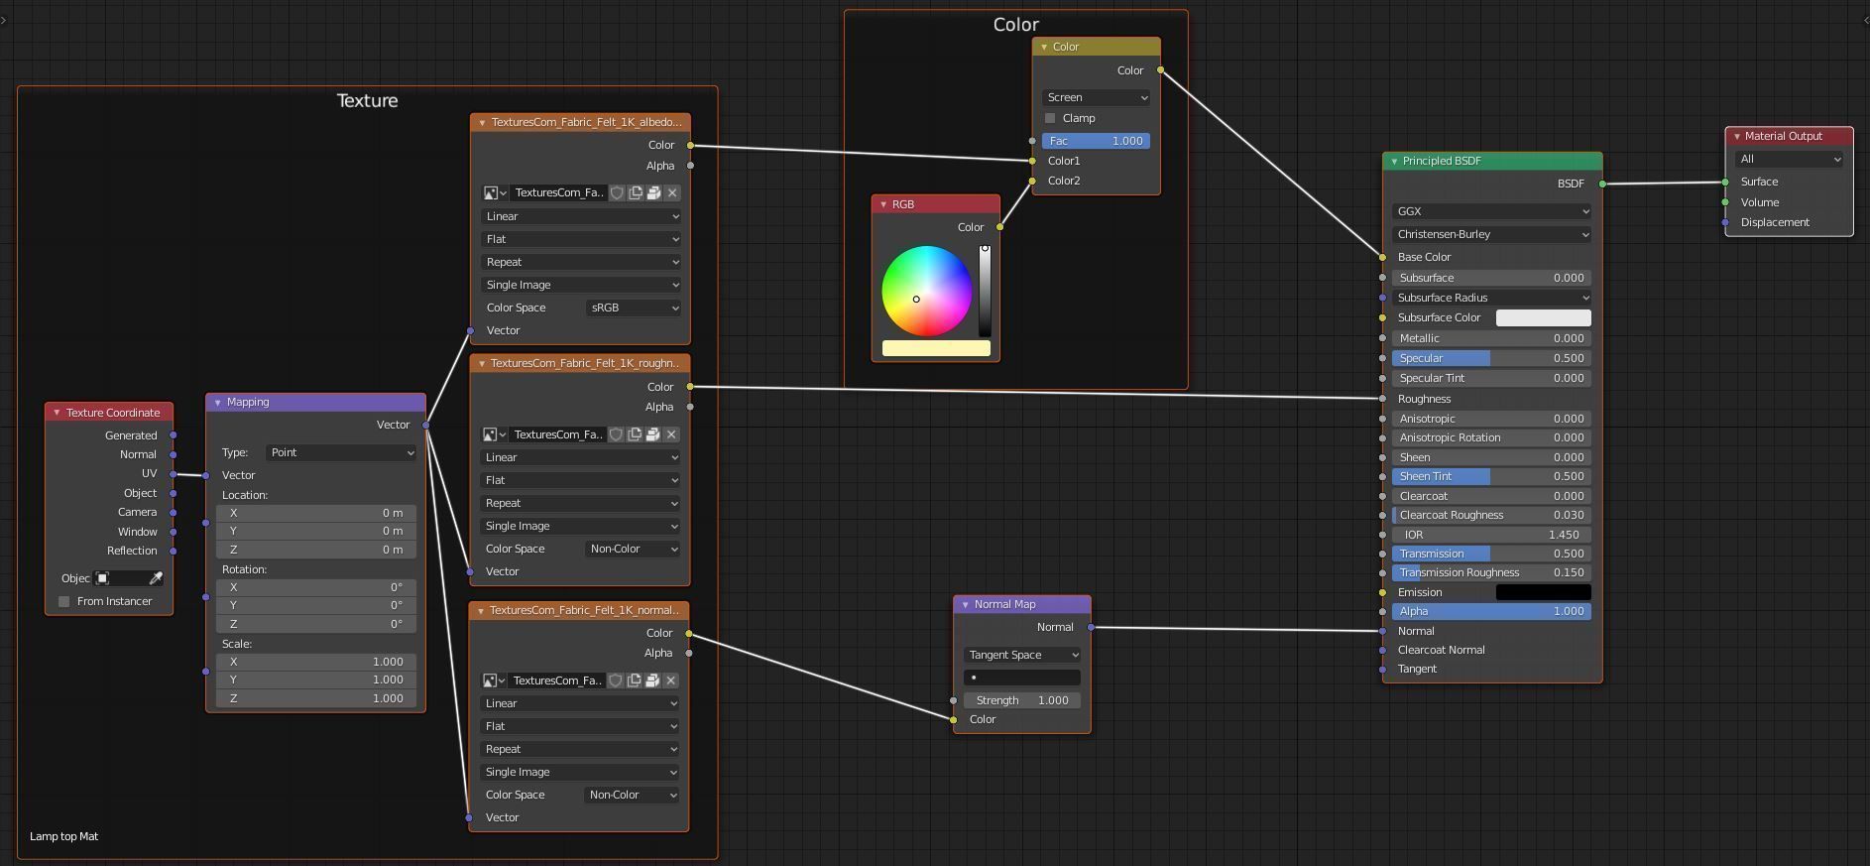The width and height of the screenshot is (1870, 866).
Task: Open Tangent Space dropdown in Normal Map
Action: (1022, 655)
